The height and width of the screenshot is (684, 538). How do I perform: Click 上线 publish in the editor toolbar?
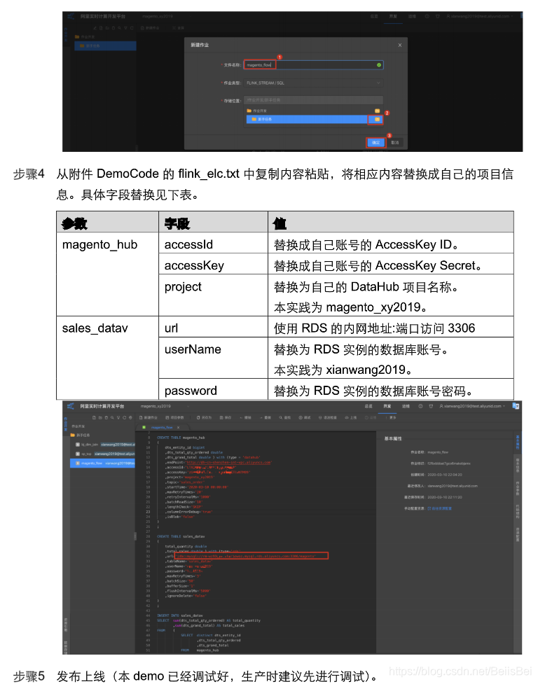pyautogui.click(x=351, y=417)
